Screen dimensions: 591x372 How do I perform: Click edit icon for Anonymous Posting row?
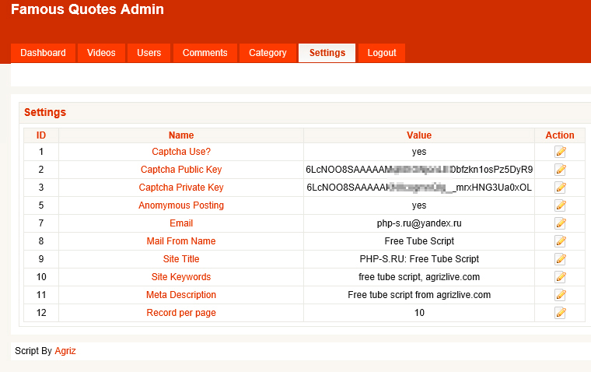[560, 205]
